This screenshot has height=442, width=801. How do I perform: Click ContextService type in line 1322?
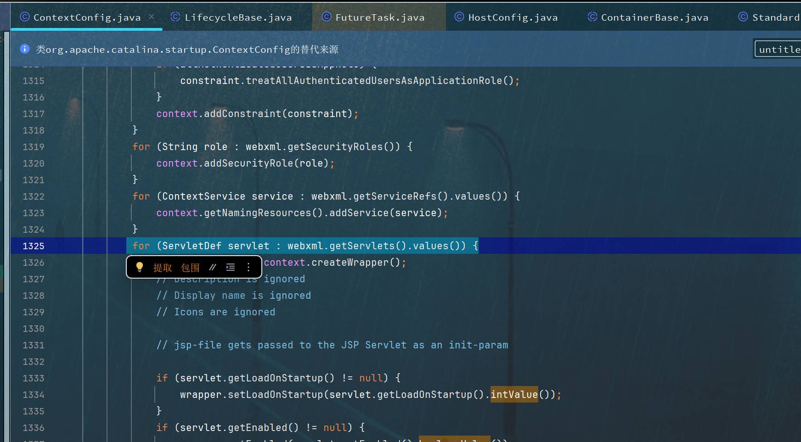coord(204,196)
